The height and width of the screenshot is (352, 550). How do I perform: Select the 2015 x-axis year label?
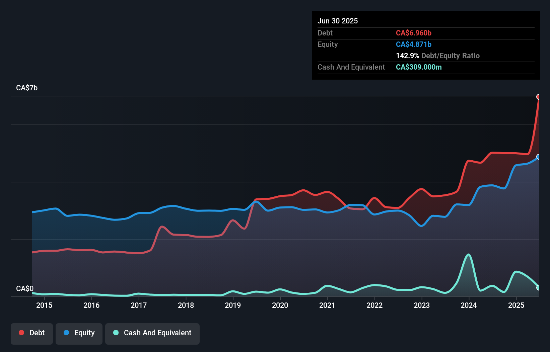pos(44,305)
